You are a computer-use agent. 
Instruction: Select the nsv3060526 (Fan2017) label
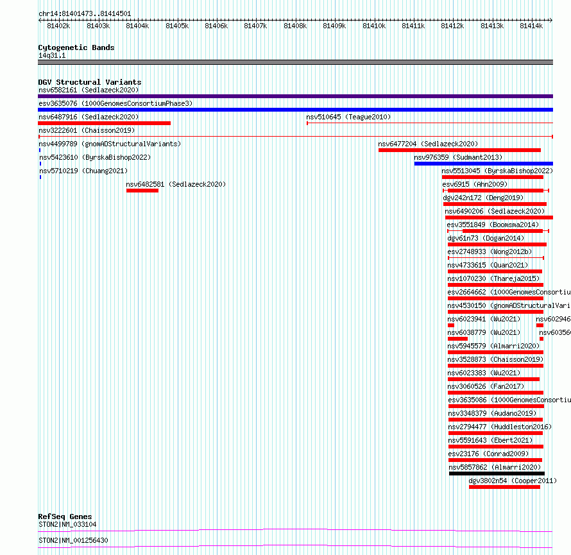(486, 386)
